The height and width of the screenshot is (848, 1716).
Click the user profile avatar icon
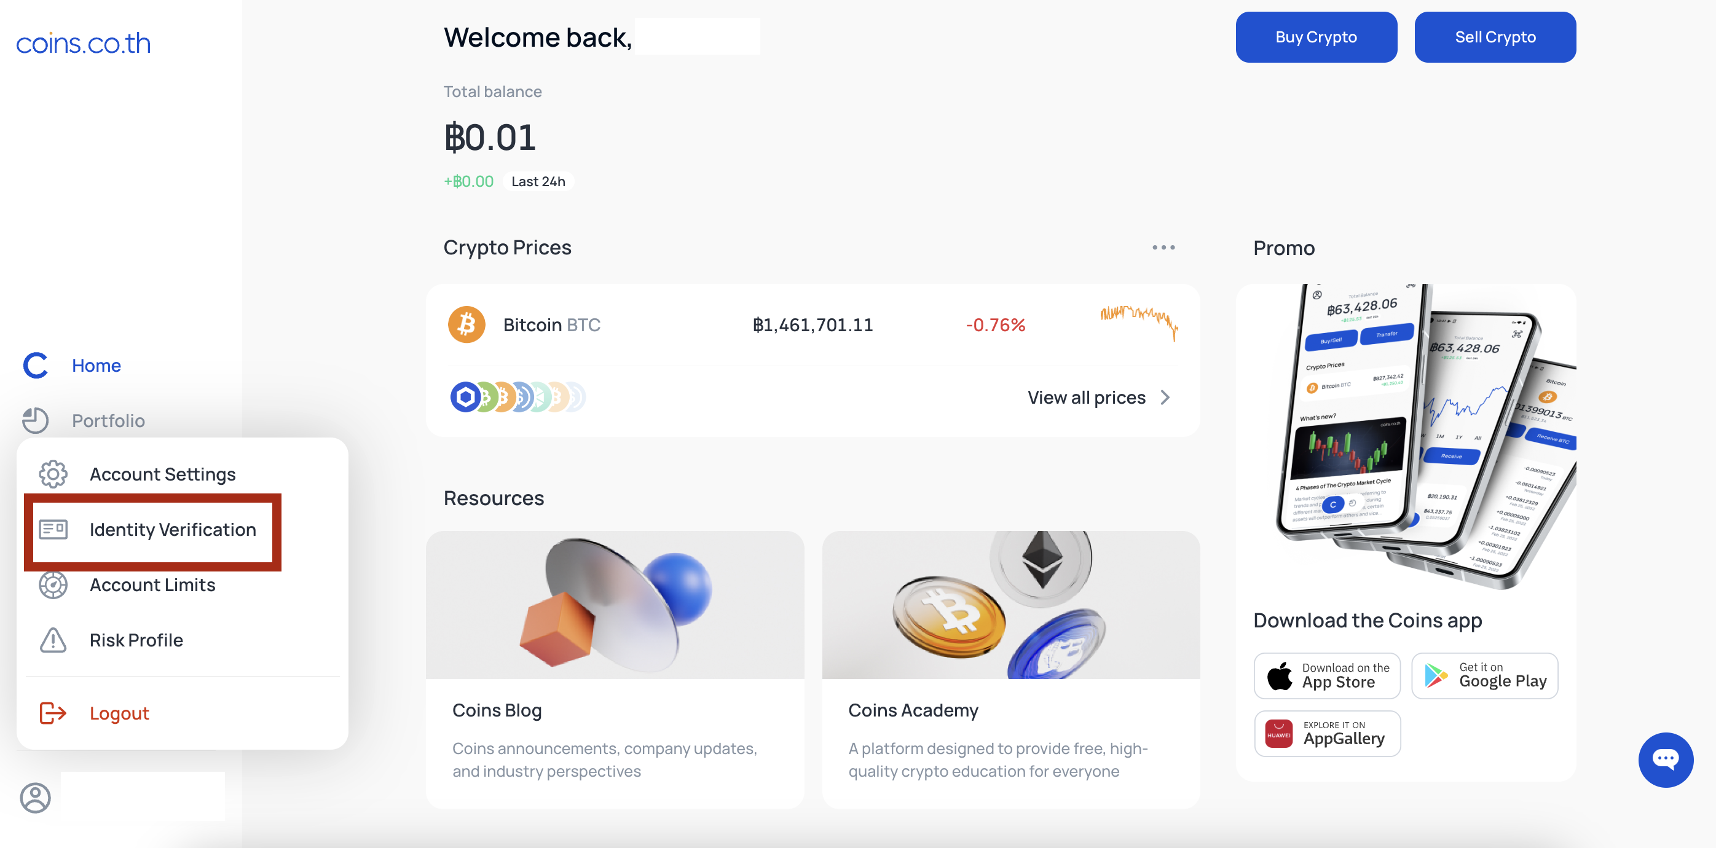35,798
